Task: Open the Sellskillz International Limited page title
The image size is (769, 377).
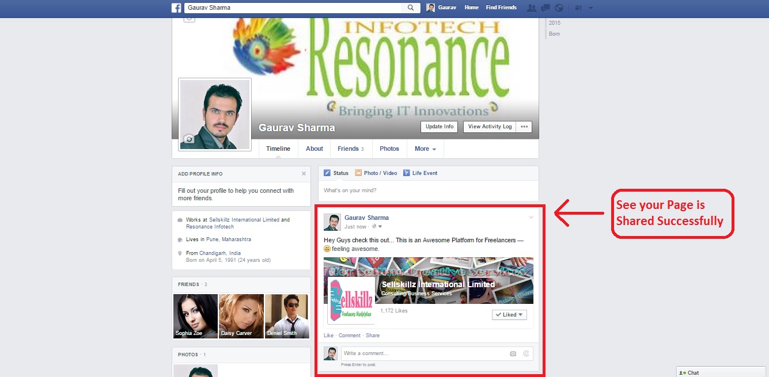Action: pyautogui.click(x=438, y=284)
